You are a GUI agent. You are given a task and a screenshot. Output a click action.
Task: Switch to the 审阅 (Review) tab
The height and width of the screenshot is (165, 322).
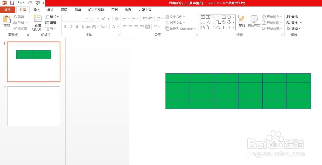tap(115, 10)
